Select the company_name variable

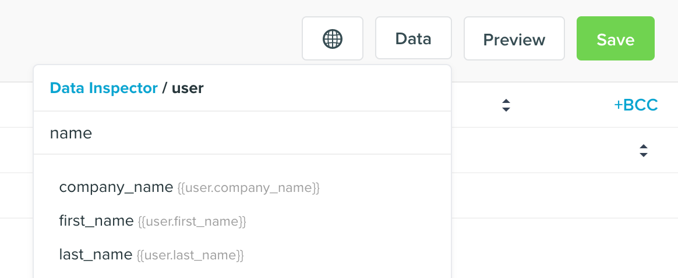tap(116, 187)
